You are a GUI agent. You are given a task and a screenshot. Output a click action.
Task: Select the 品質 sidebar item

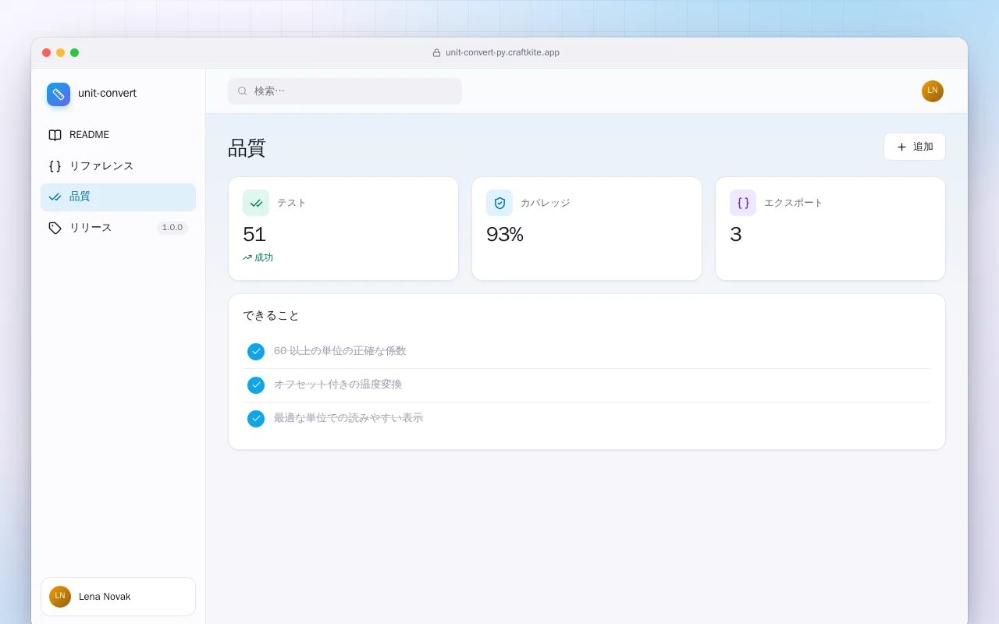point(118,197)
